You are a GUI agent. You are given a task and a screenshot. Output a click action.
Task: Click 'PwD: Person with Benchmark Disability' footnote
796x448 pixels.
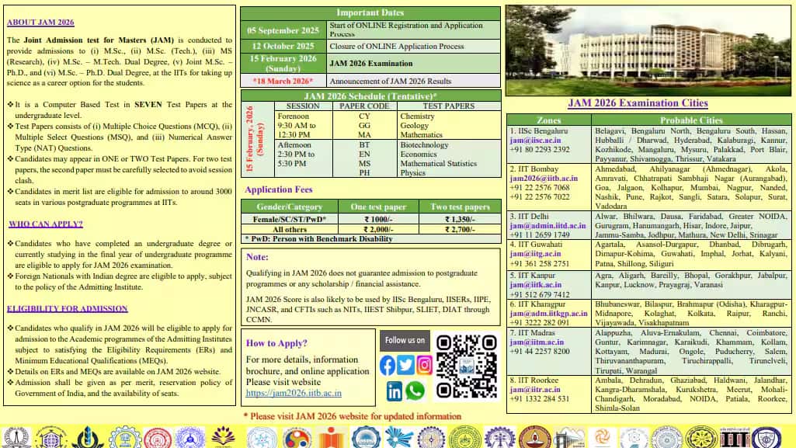pyautogui.click(x=319, y=239)
